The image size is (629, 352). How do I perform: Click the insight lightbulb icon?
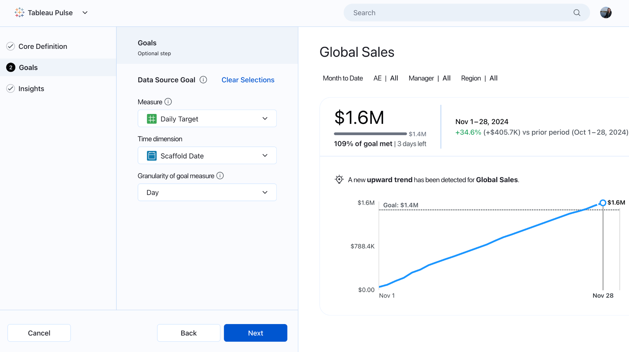click(x=339, y=179)
